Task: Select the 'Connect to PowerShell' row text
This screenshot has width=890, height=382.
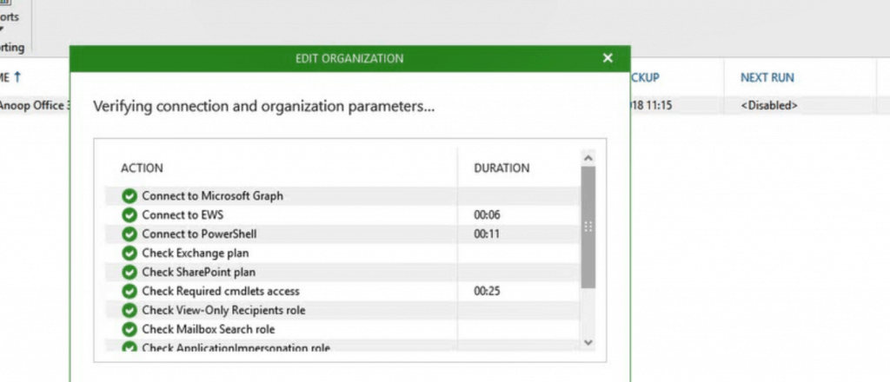Action: 199,234
